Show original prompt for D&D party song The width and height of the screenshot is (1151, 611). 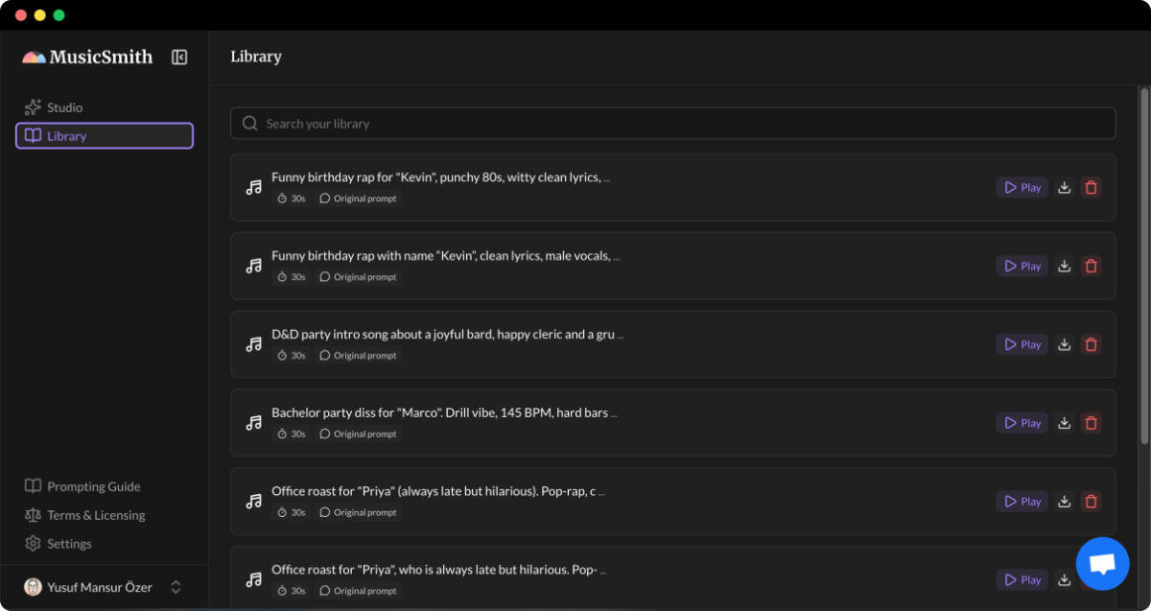click(x=358, y=356)
